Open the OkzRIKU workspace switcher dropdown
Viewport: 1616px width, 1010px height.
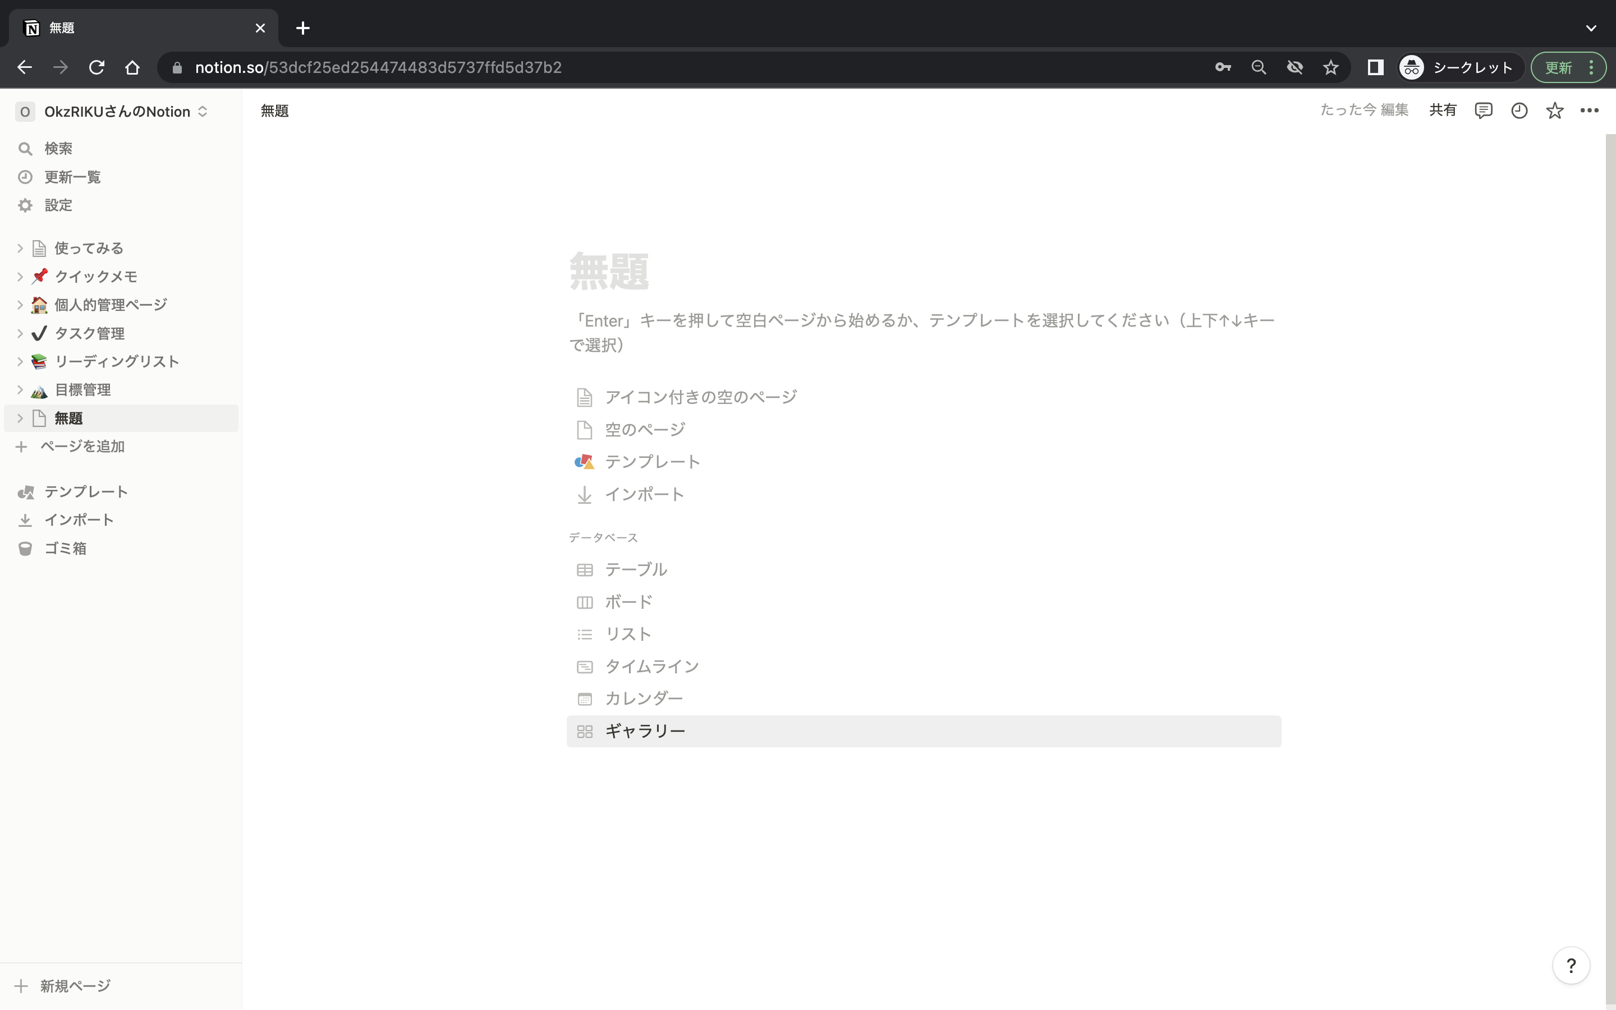117,112
